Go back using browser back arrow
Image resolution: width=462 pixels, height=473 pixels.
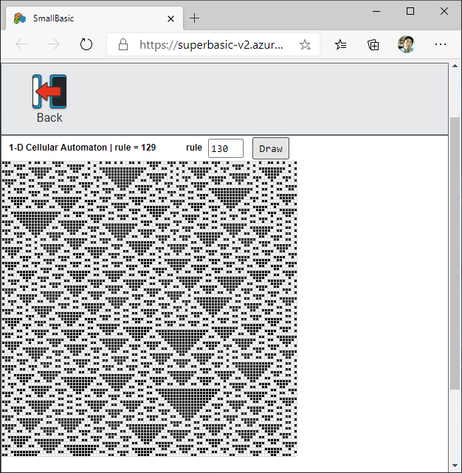point(21,45)
